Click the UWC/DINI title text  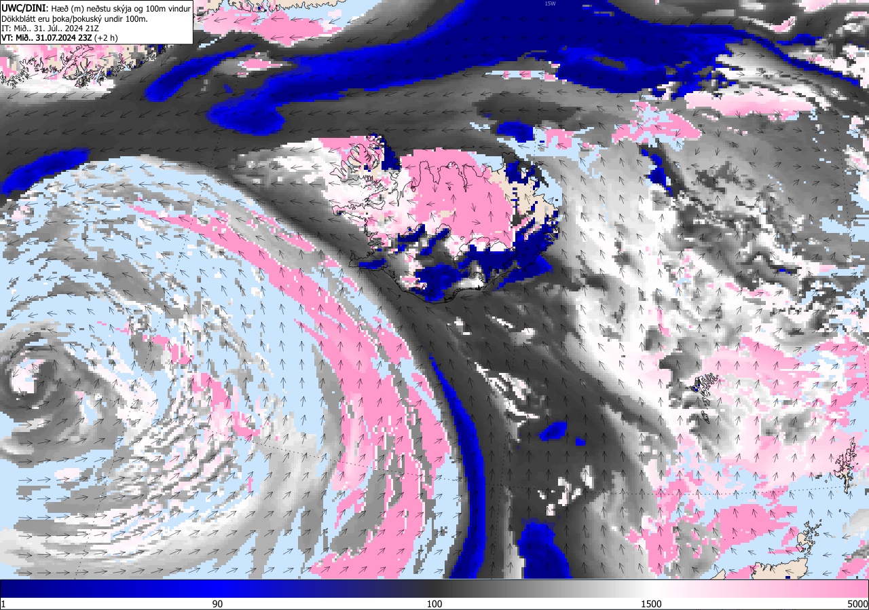point(25,7)
